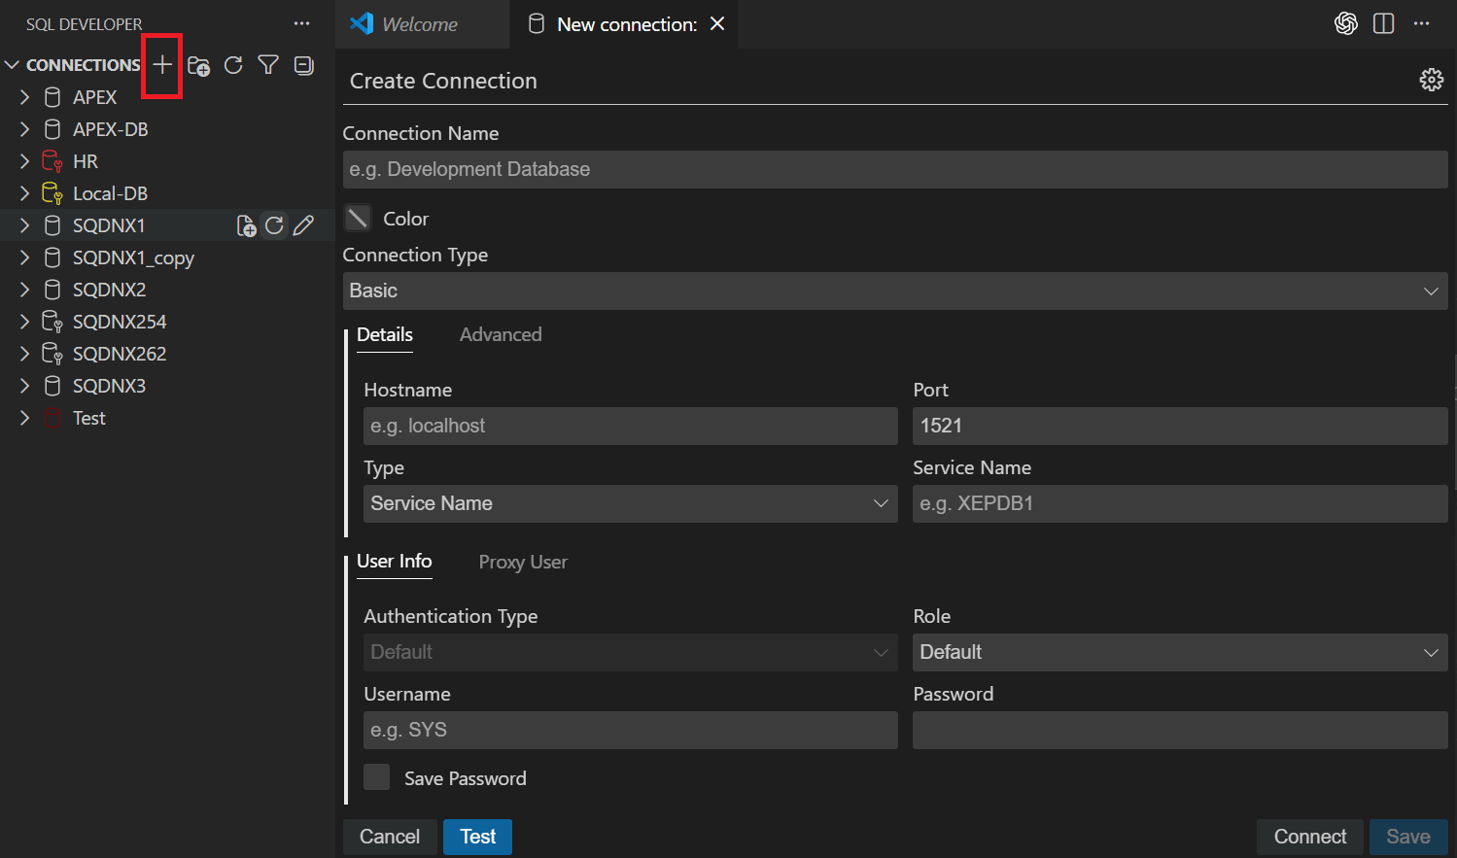Refresh the SQDNX1 connection
1457x858 pixels.
click(x=274, y=225)
